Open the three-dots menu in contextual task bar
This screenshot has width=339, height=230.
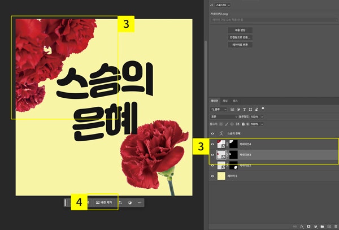coord(139,202)
